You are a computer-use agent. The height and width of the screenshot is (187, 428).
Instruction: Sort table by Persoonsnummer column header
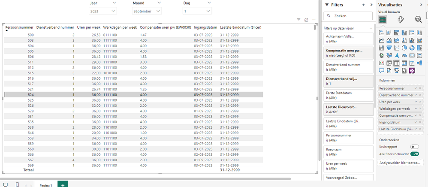[19, 27]
